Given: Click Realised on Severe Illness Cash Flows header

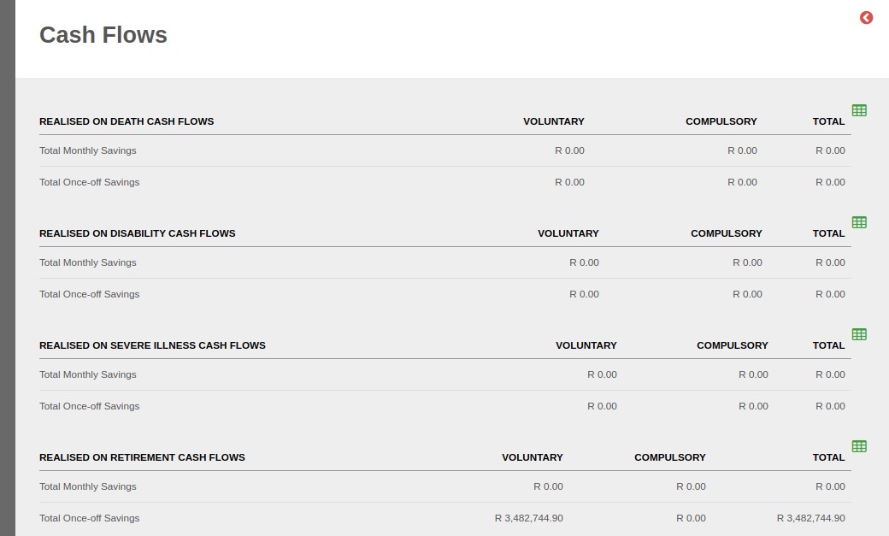Looking at the screenshot, I should click(x=152, y=345).
